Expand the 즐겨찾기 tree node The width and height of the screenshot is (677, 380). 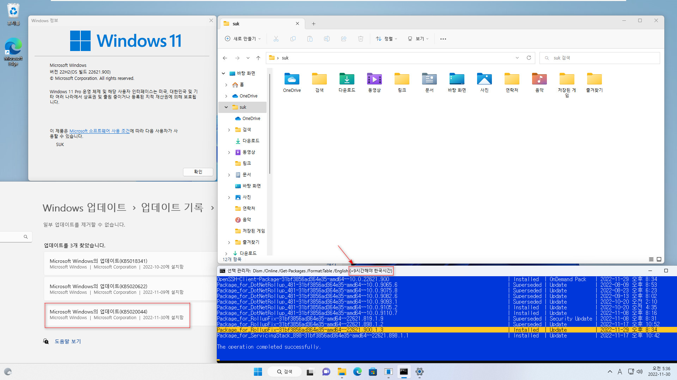pos(229,242)
